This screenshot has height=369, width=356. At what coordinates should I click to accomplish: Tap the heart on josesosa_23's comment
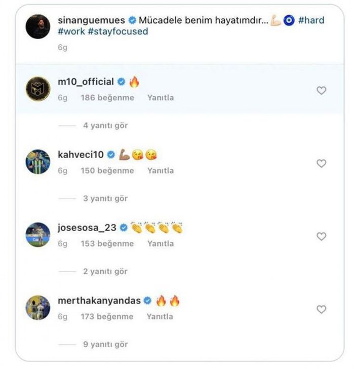click(321, 237)
